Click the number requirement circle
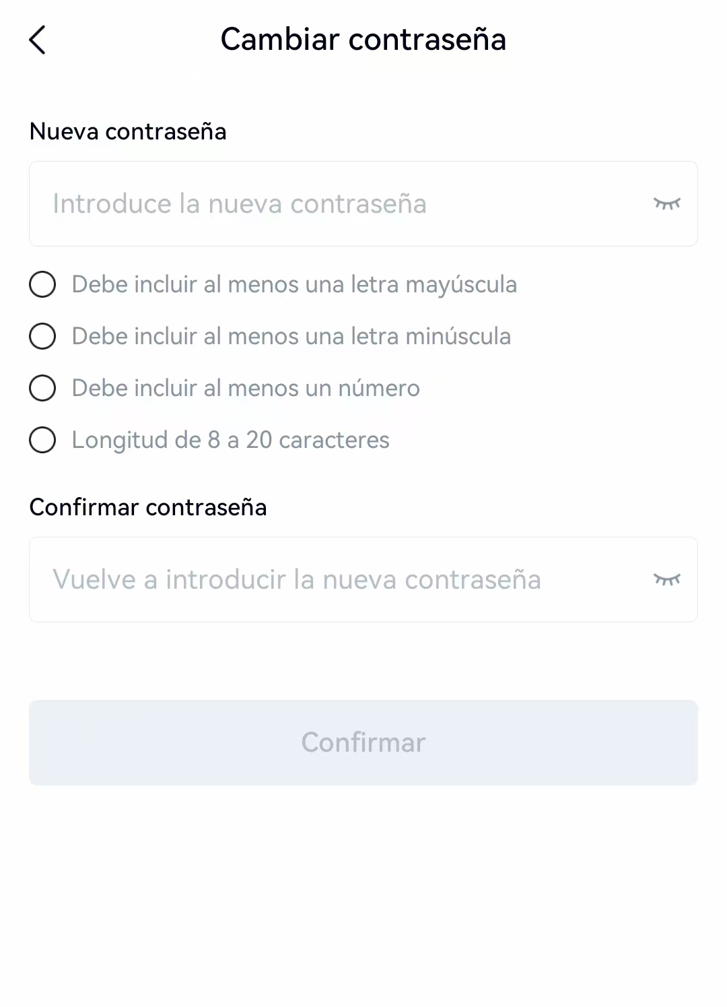Screen dimensions: 727x1007 [x=42, y=388]
